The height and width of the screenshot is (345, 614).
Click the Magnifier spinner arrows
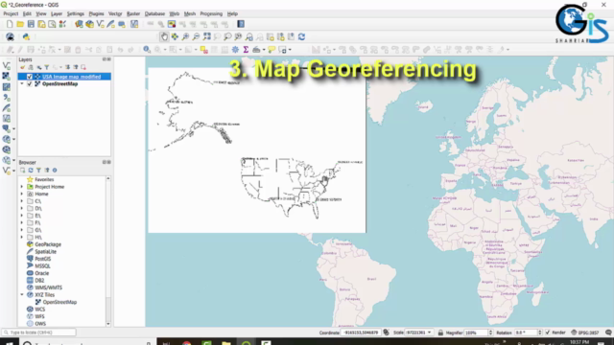(490, 333)
